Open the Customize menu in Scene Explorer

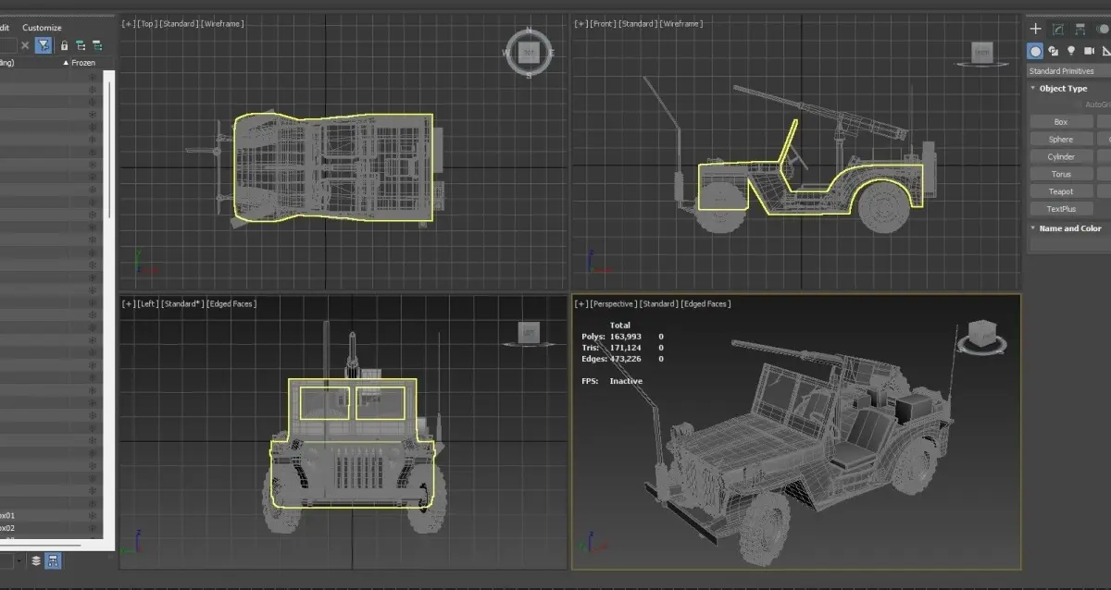click(x=42, y=28)
